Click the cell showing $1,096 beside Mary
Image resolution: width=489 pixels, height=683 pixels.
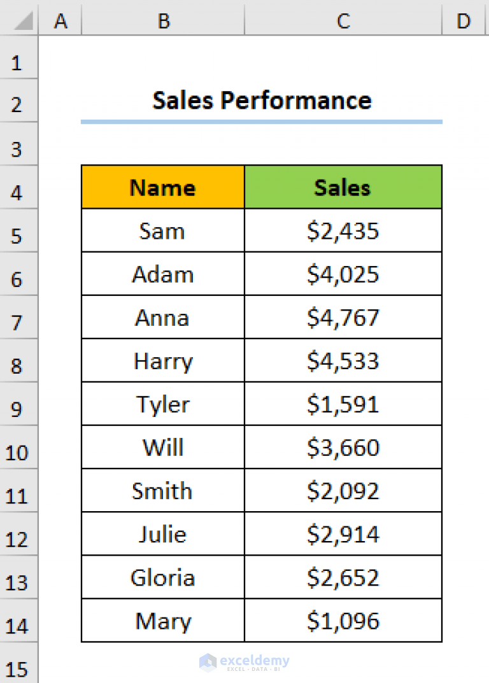[343, 621]
